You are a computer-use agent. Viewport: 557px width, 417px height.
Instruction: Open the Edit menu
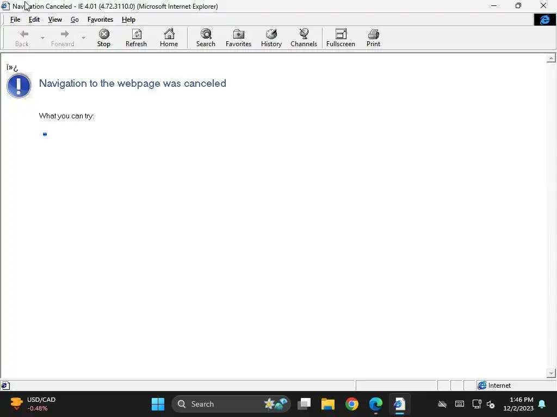click(34, 20)
